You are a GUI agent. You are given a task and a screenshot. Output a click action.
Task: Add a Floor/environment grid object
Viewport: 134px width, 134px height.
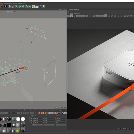[x=37, y=6]
